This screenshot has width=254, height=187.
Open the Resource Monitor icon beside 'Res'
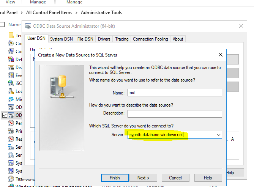tap(11, 139)
